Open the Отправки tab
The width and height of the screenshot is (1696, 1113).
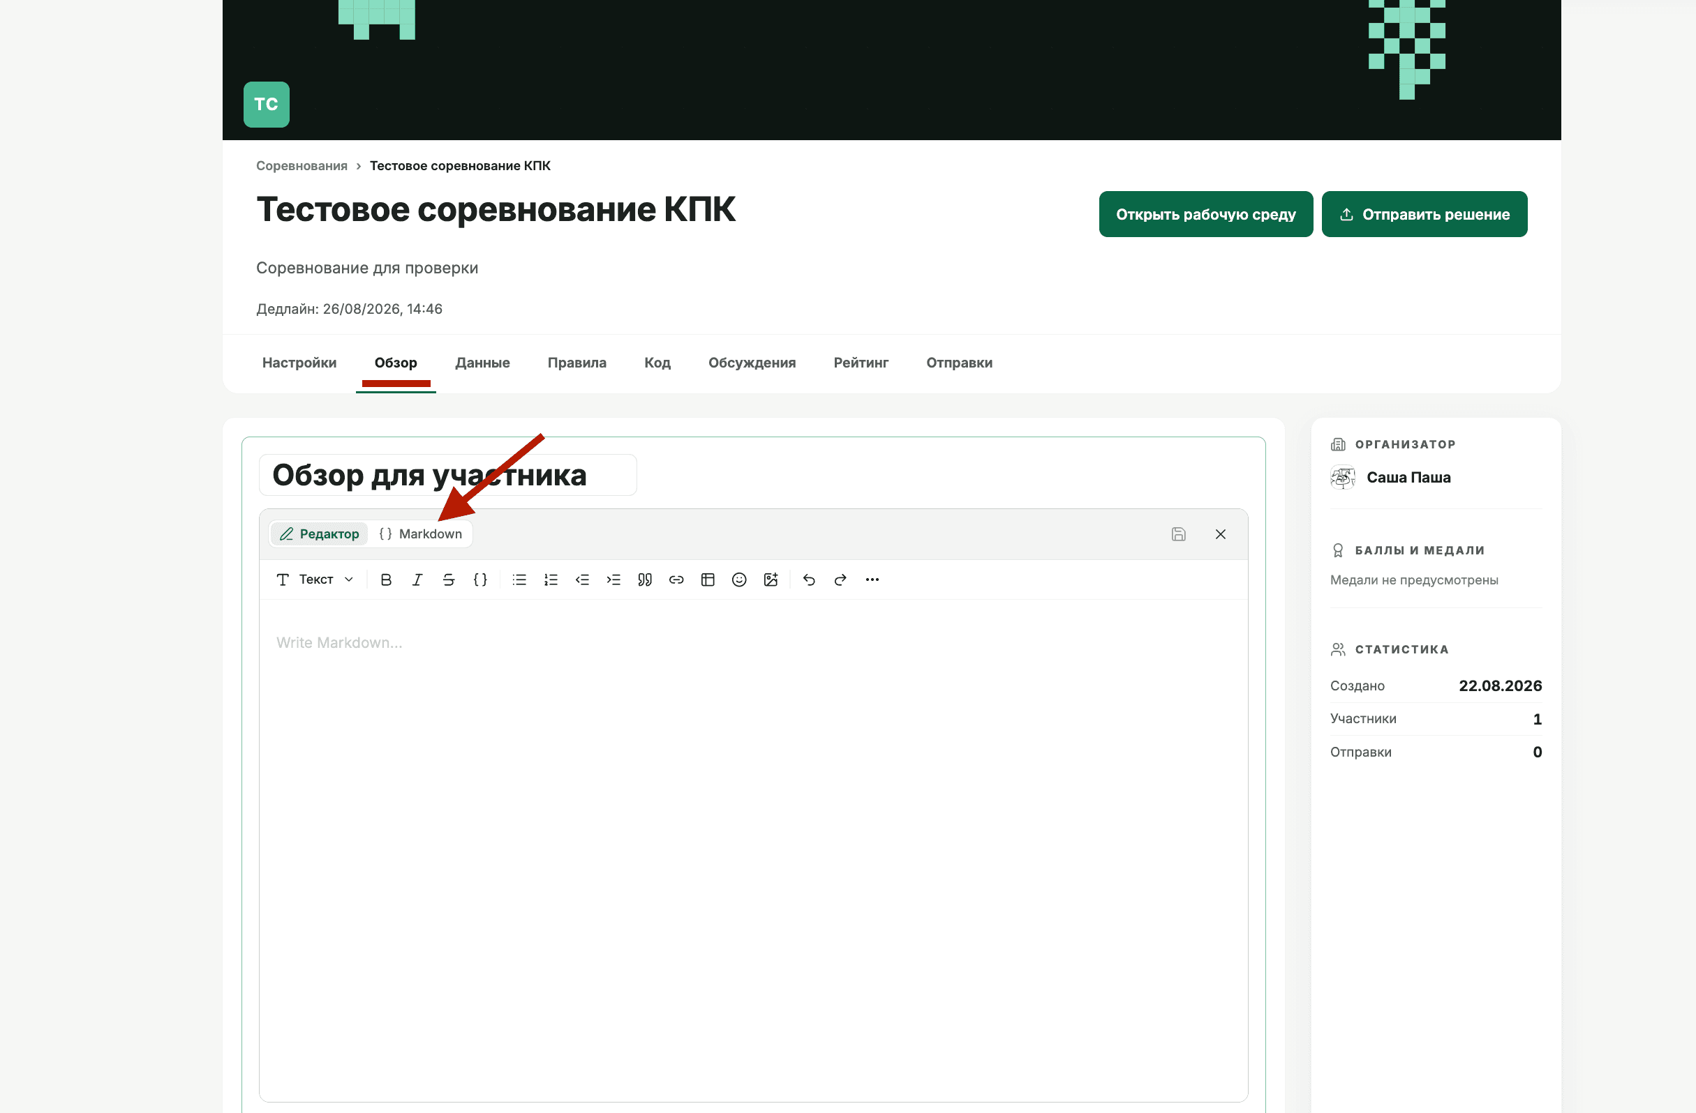pos(959,363)
